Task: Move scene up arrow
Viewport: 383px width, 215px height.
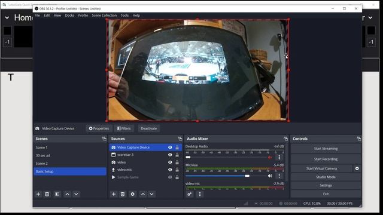Action: 67,194
